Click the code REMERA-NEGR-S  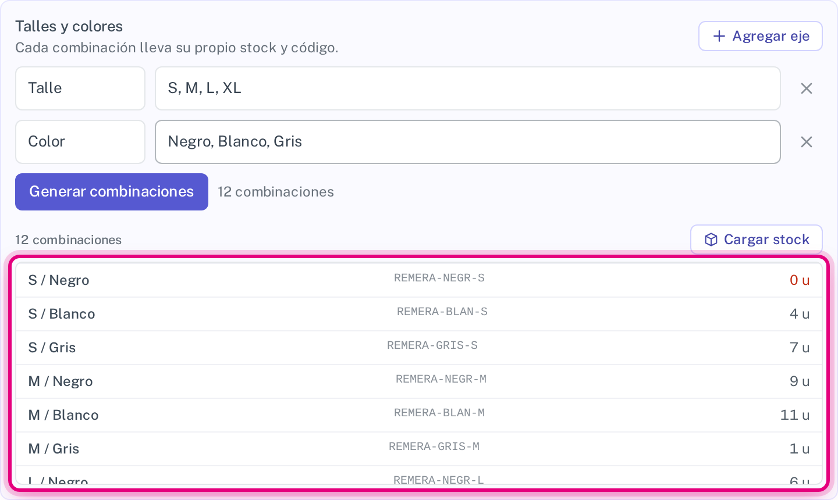point(439,278)
